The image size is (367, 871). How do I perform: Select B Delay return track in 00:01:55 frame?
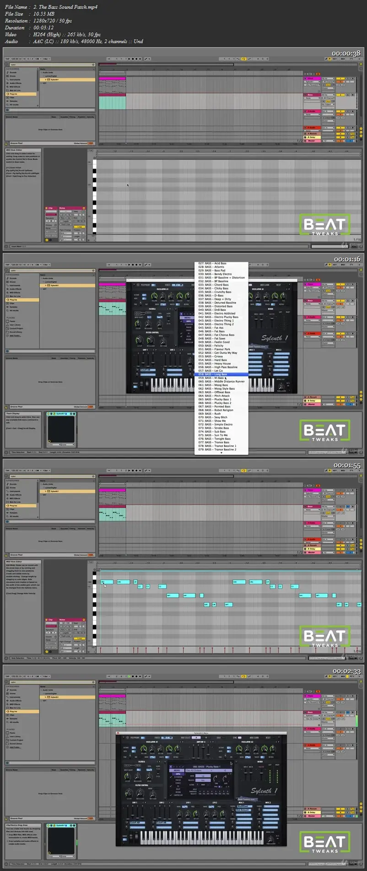click(312, 549)
